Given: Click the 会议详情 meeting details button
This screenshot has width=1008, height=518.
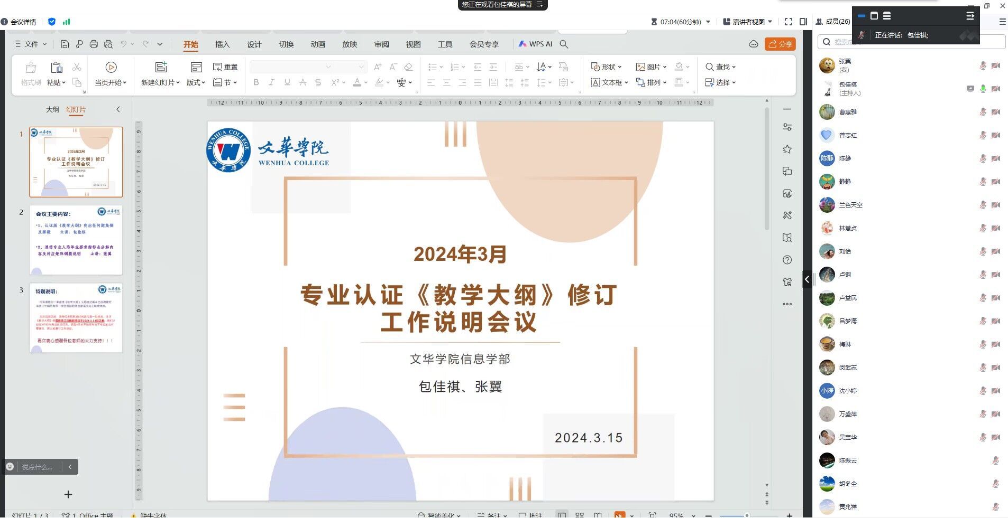Looking at the screenshot, I should (19, 22).
